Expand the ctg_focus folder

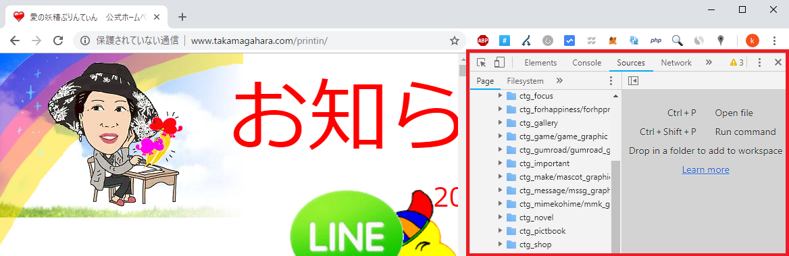[500, 95]
